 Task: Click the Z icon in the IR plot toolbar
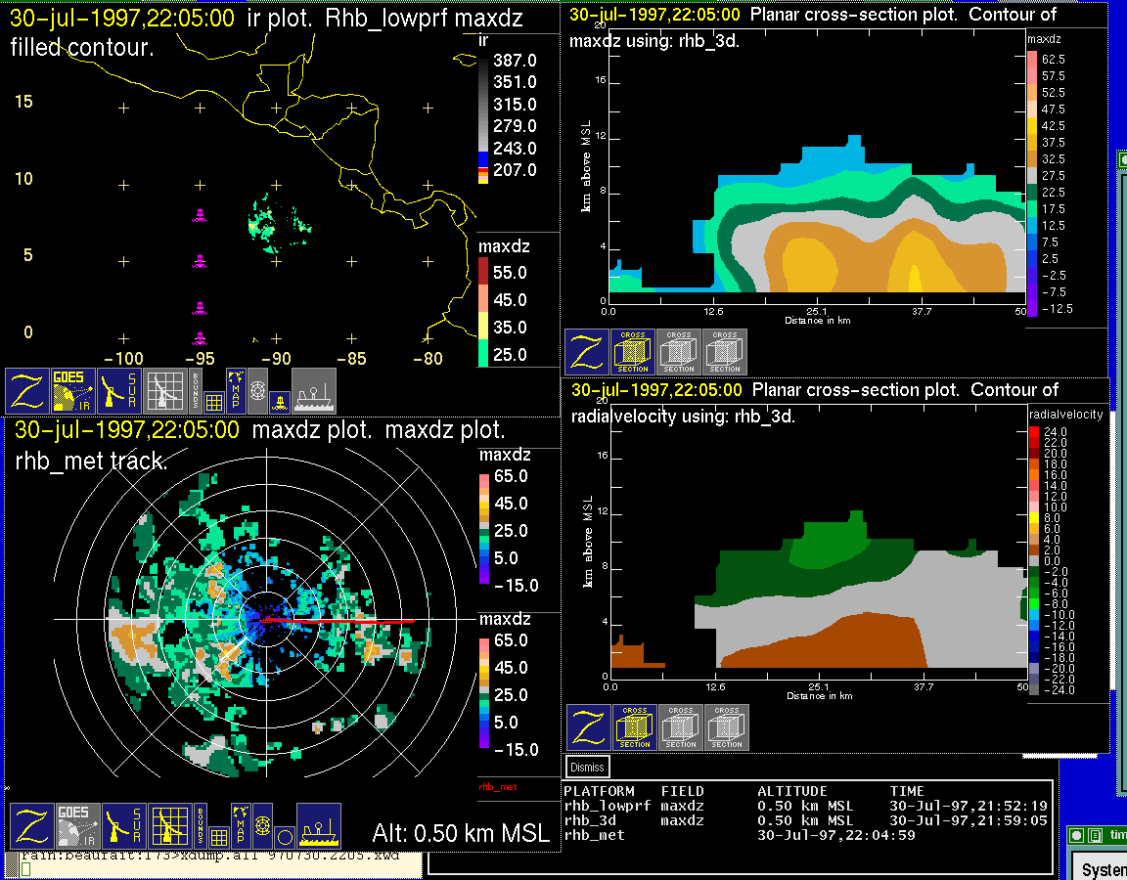click(x=27, y=391)
